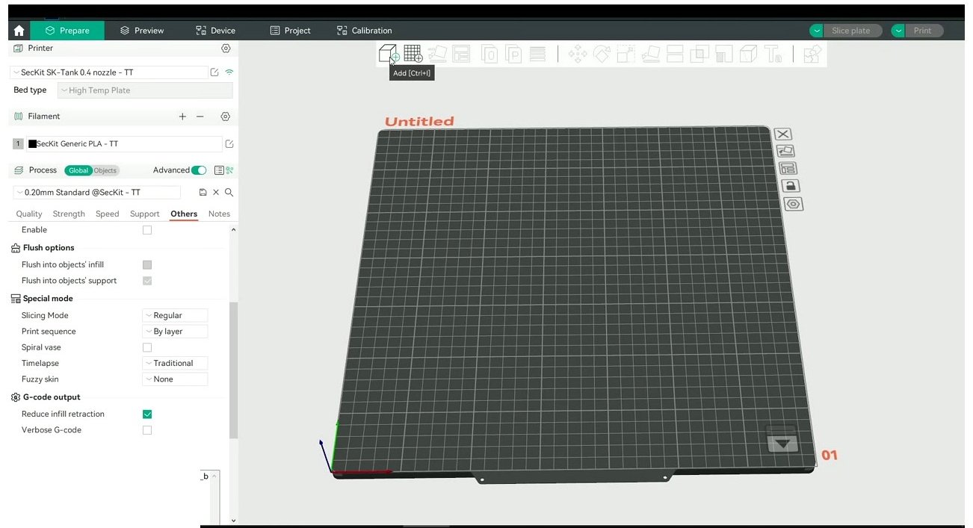973x528 pixels.
Task: Remove a filament with the minus icon
Action: pyautogui.click(x=200, y=117)
